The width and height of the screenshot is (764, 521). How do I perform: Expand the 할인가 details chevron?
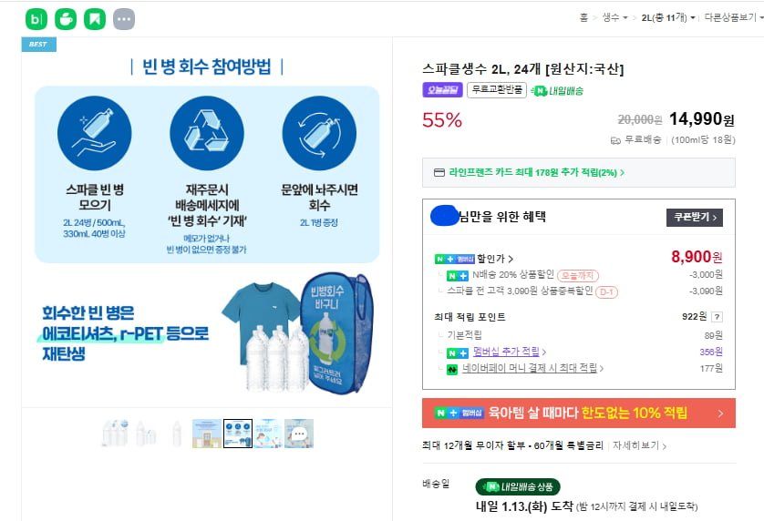(x=511, y=259)
